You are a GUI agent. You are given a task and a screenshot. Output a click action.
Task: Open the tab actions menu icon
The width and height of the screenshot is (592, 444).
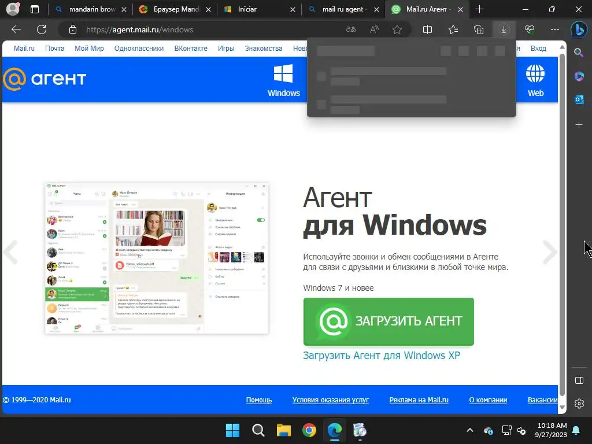(35, 9)
